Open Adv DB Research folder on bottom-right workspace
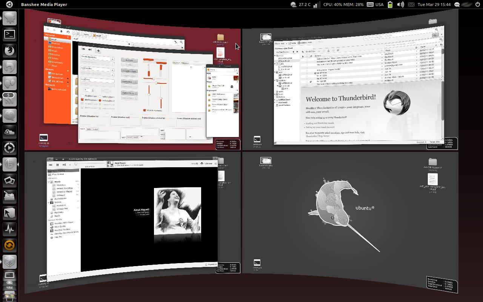This screenshot has height=302, width=483. click(432, 164)
